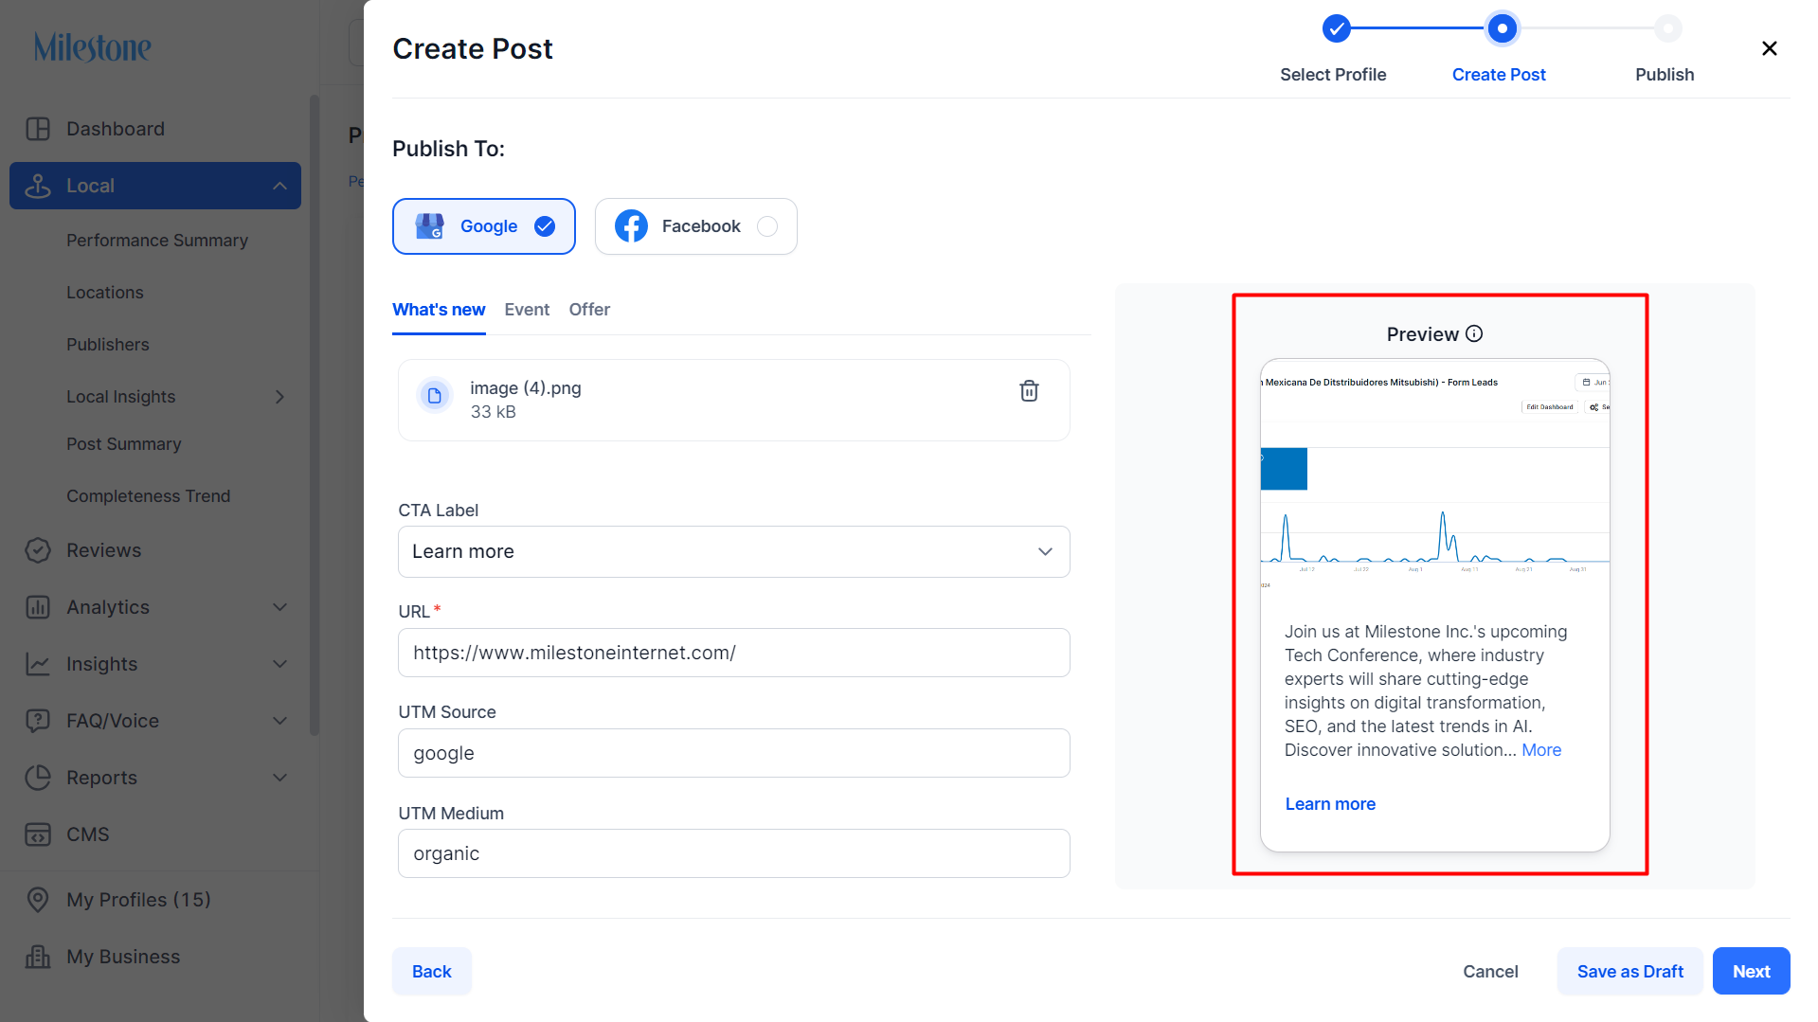Open Post Summary in sidebar
Image resolution: width=1818 pixels, height=1022 pixels.
pos(124,444)
